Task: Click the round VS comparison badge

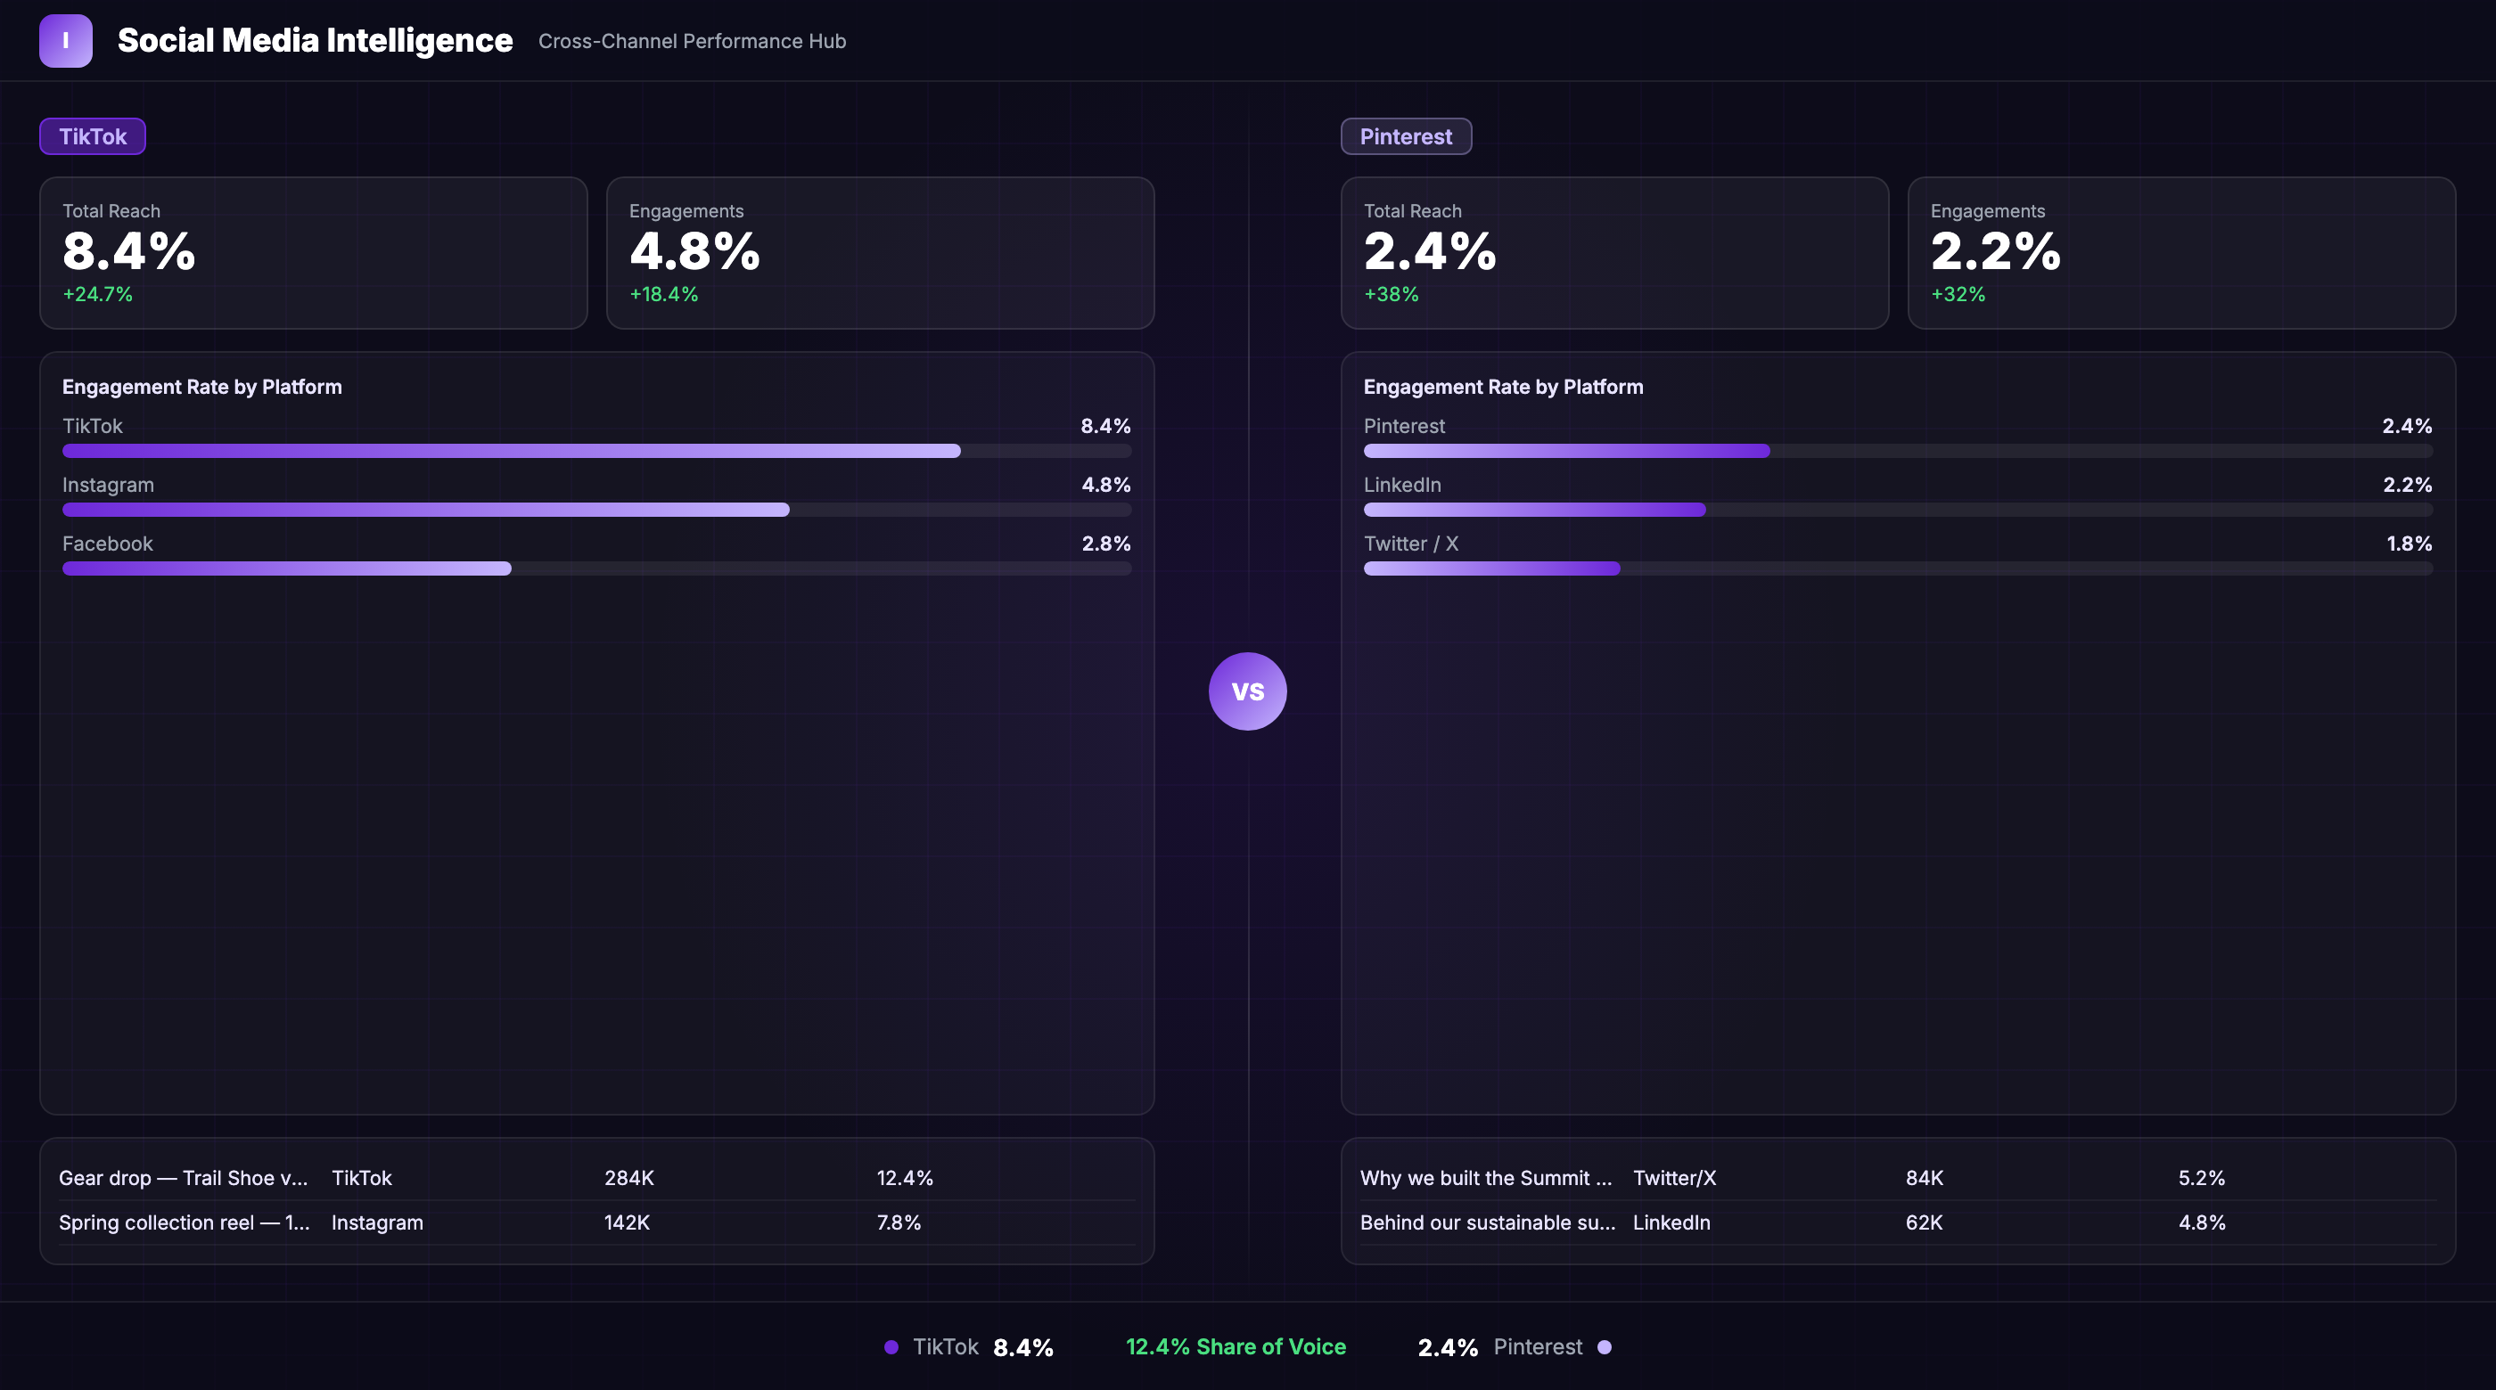Action: point(1248,691)
